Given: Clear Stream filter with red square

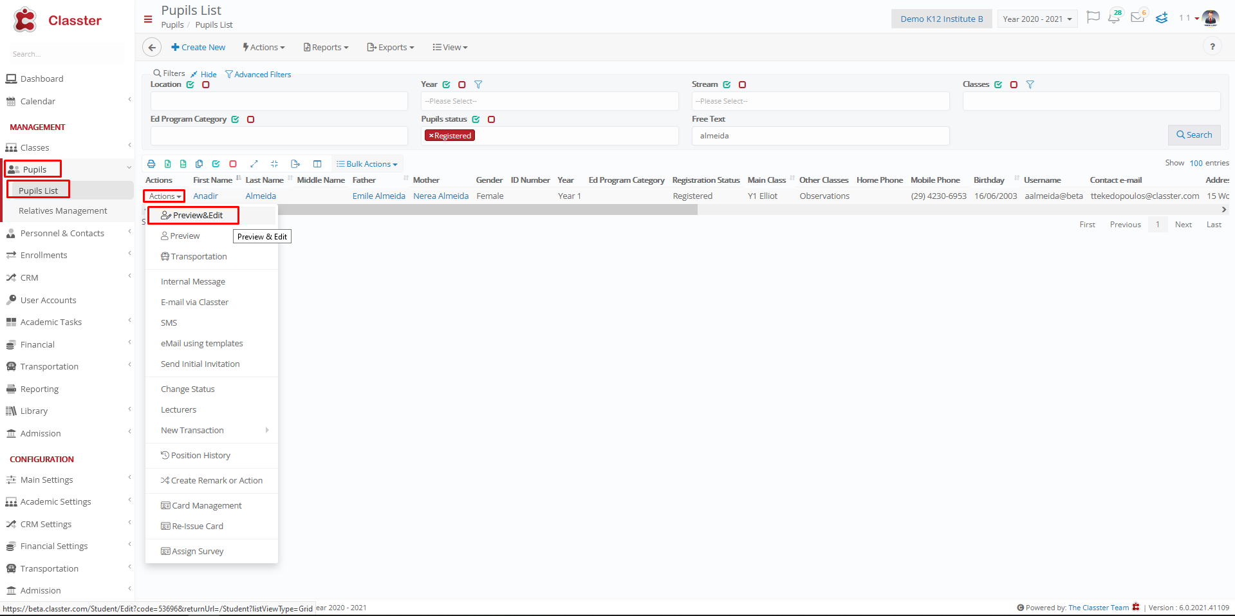Looking at the screenshot, I should coord(742,84).
